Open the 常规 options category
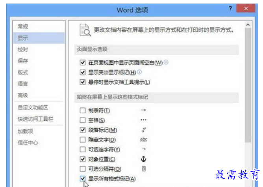 click(x=39, y=26)
